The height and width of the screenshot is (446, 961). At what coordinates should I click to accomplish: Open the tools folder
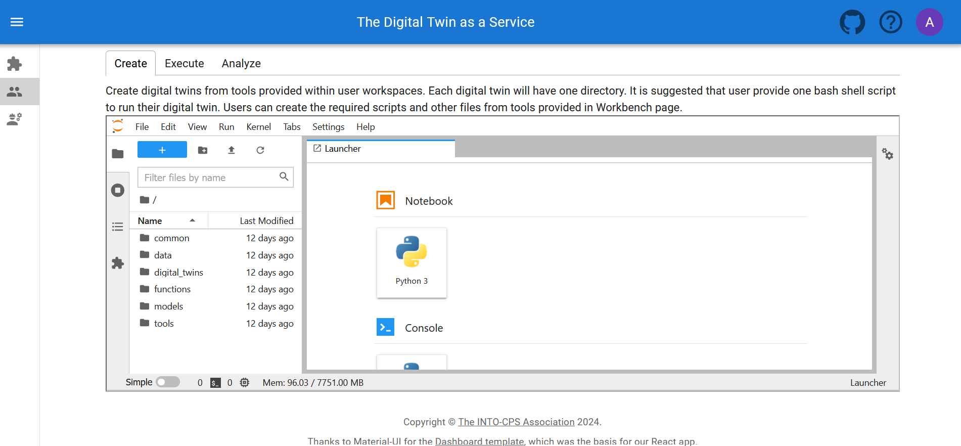(x=216, y=324)
